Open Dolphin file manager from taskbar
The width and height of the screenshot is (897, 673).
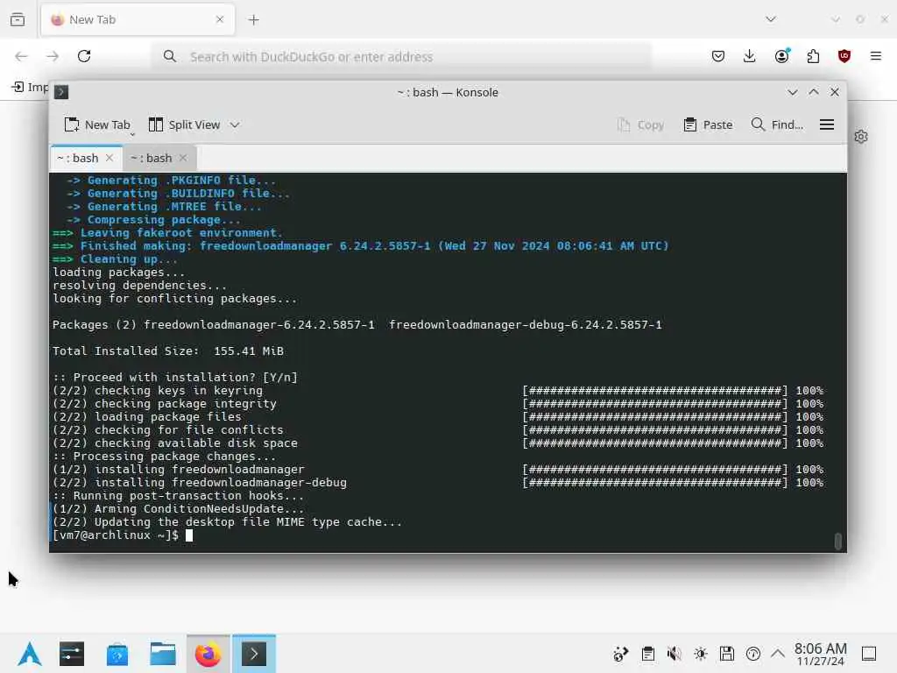162,654
